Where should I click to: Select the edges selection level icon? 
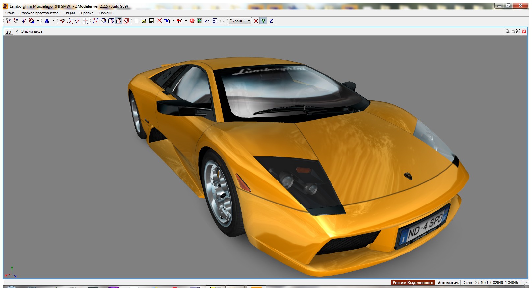(16, 21)
